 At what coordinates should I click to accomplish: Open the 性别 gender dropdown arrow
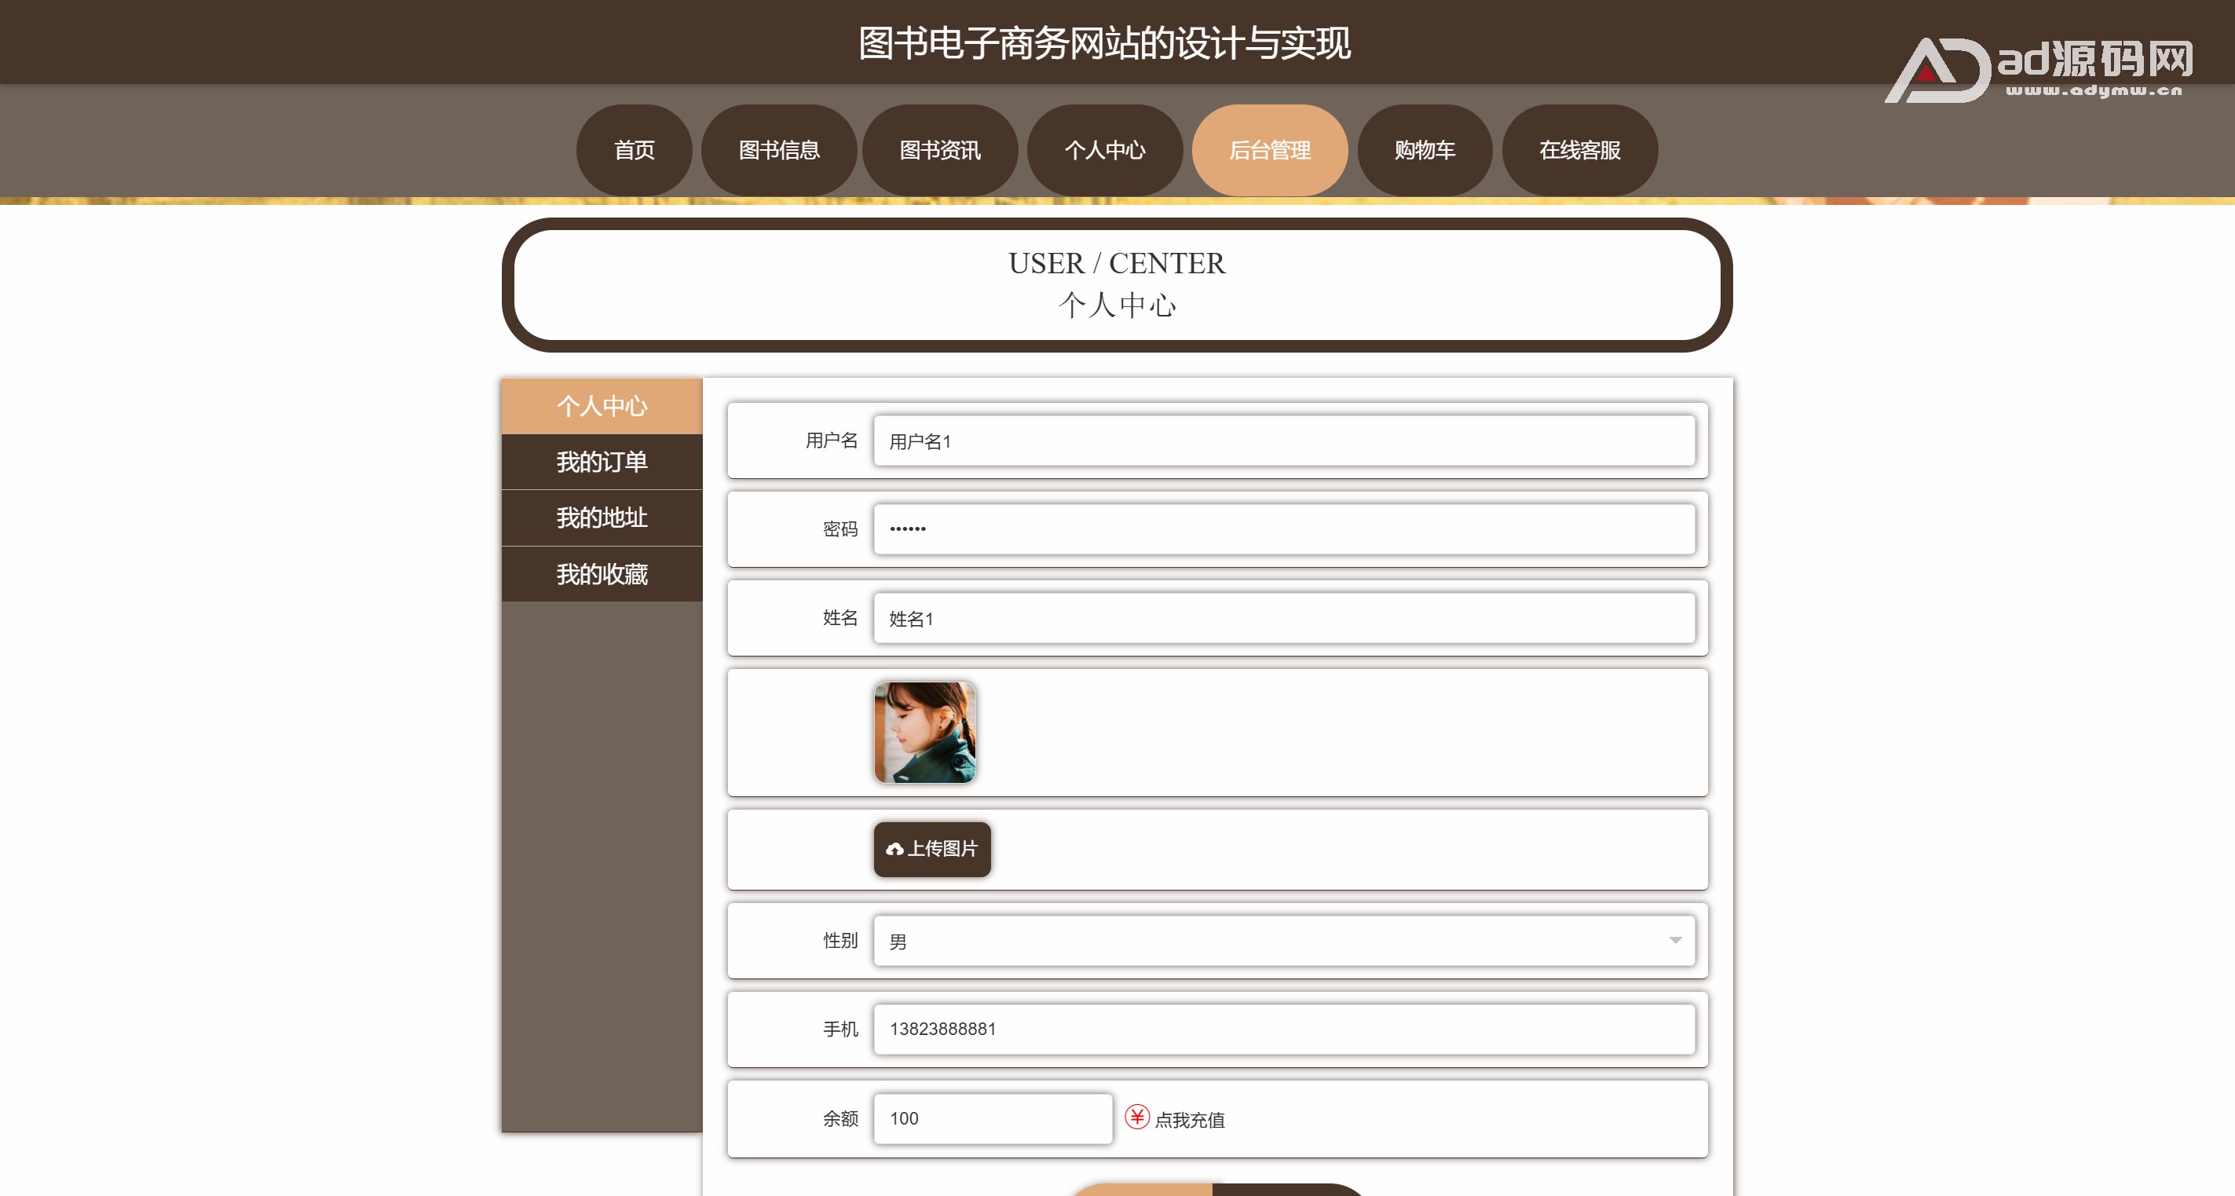pos(1674,941)
